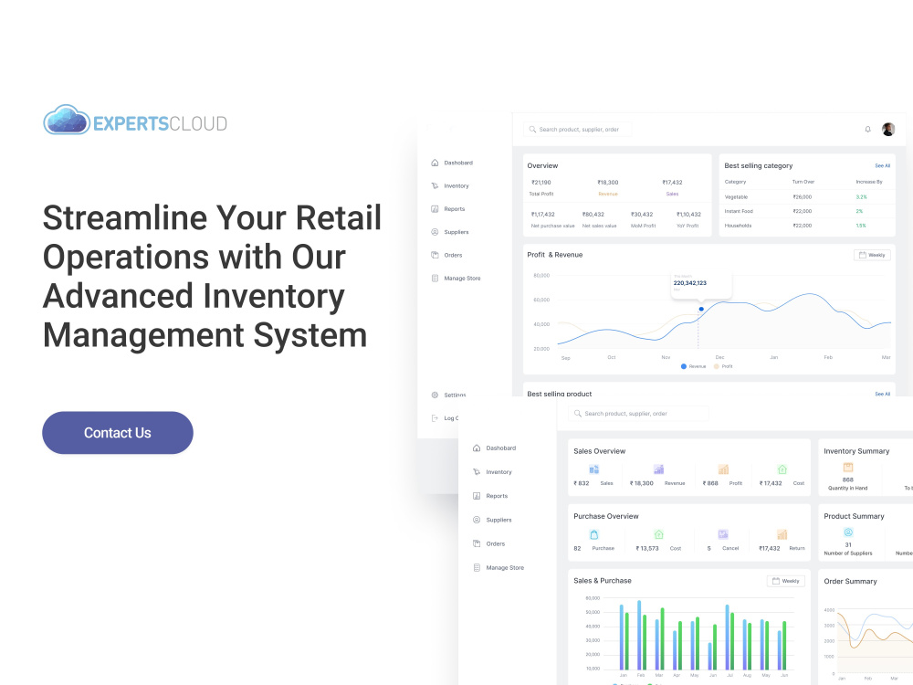Open the Weekly dropdown in Sales & Purchase

pyautogui.click(x=786, y=581)
